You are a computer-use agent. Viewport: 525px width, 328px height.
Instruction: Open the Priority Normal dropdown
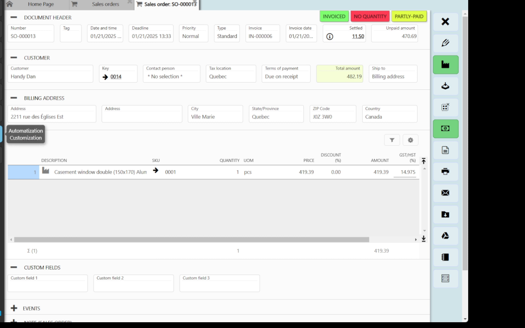pyautogui.click(x=193, y=34)
